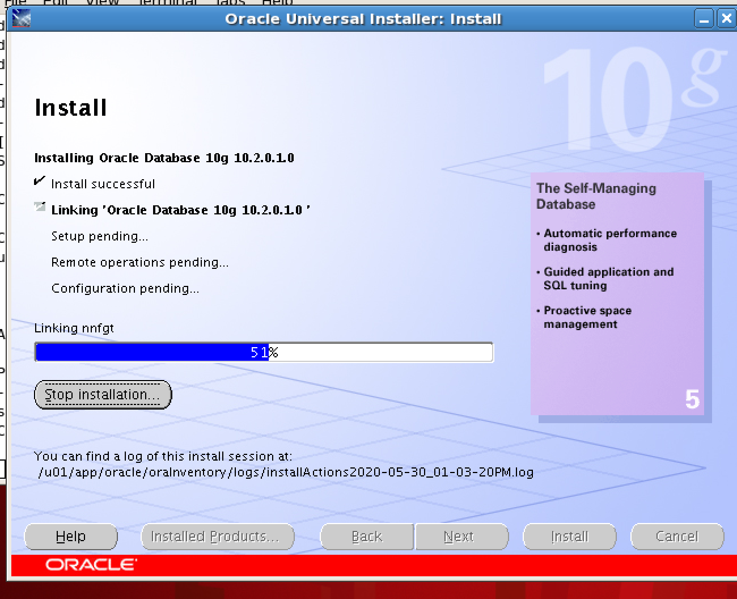Click the large Install page heading

point(71,108)
